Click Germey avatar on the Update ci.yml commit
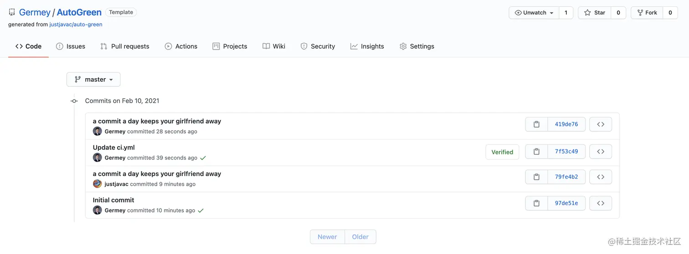 click(97, 158)
